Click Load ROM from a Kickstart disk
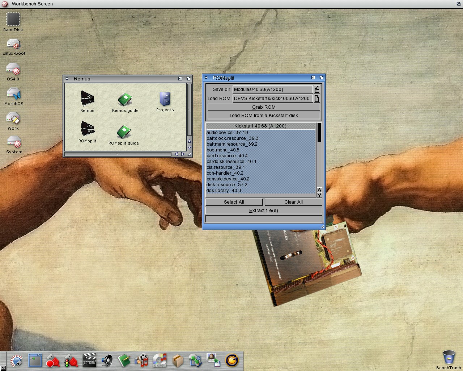Viewport: 463px width, 371px height. (264, 116)
